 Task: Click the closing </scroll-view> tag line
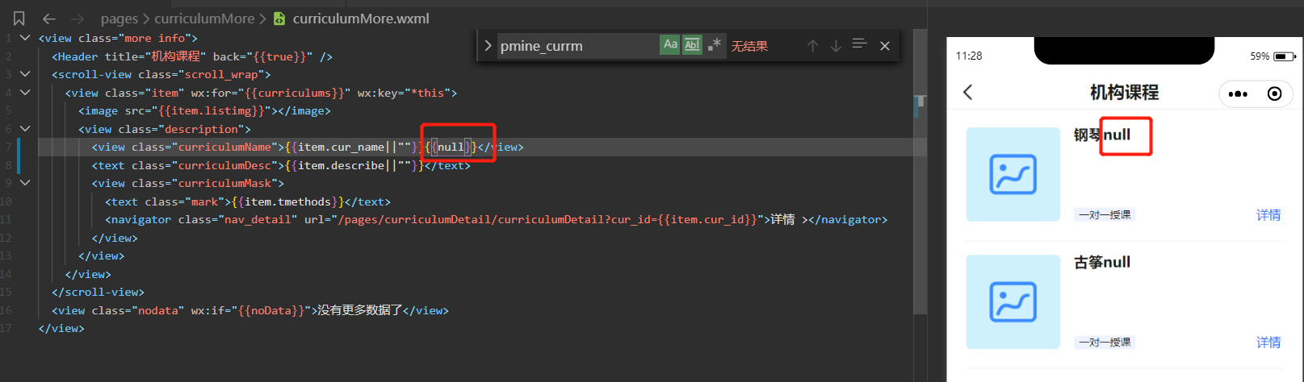[98, 292]
